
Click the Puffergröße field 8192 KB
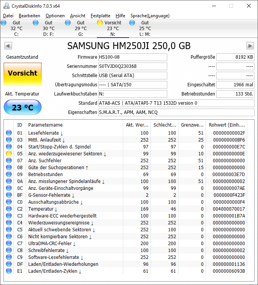(235, 57)
